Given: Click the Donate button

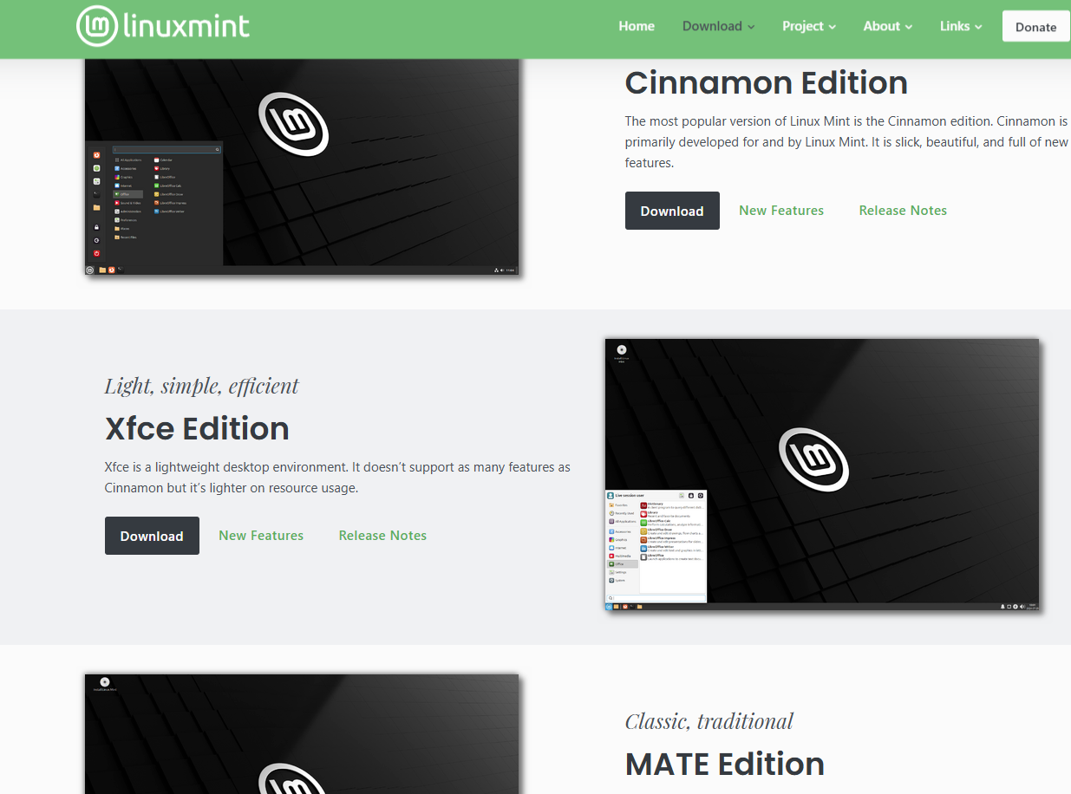Looking at the screenshot, I should pos(1035,26).
